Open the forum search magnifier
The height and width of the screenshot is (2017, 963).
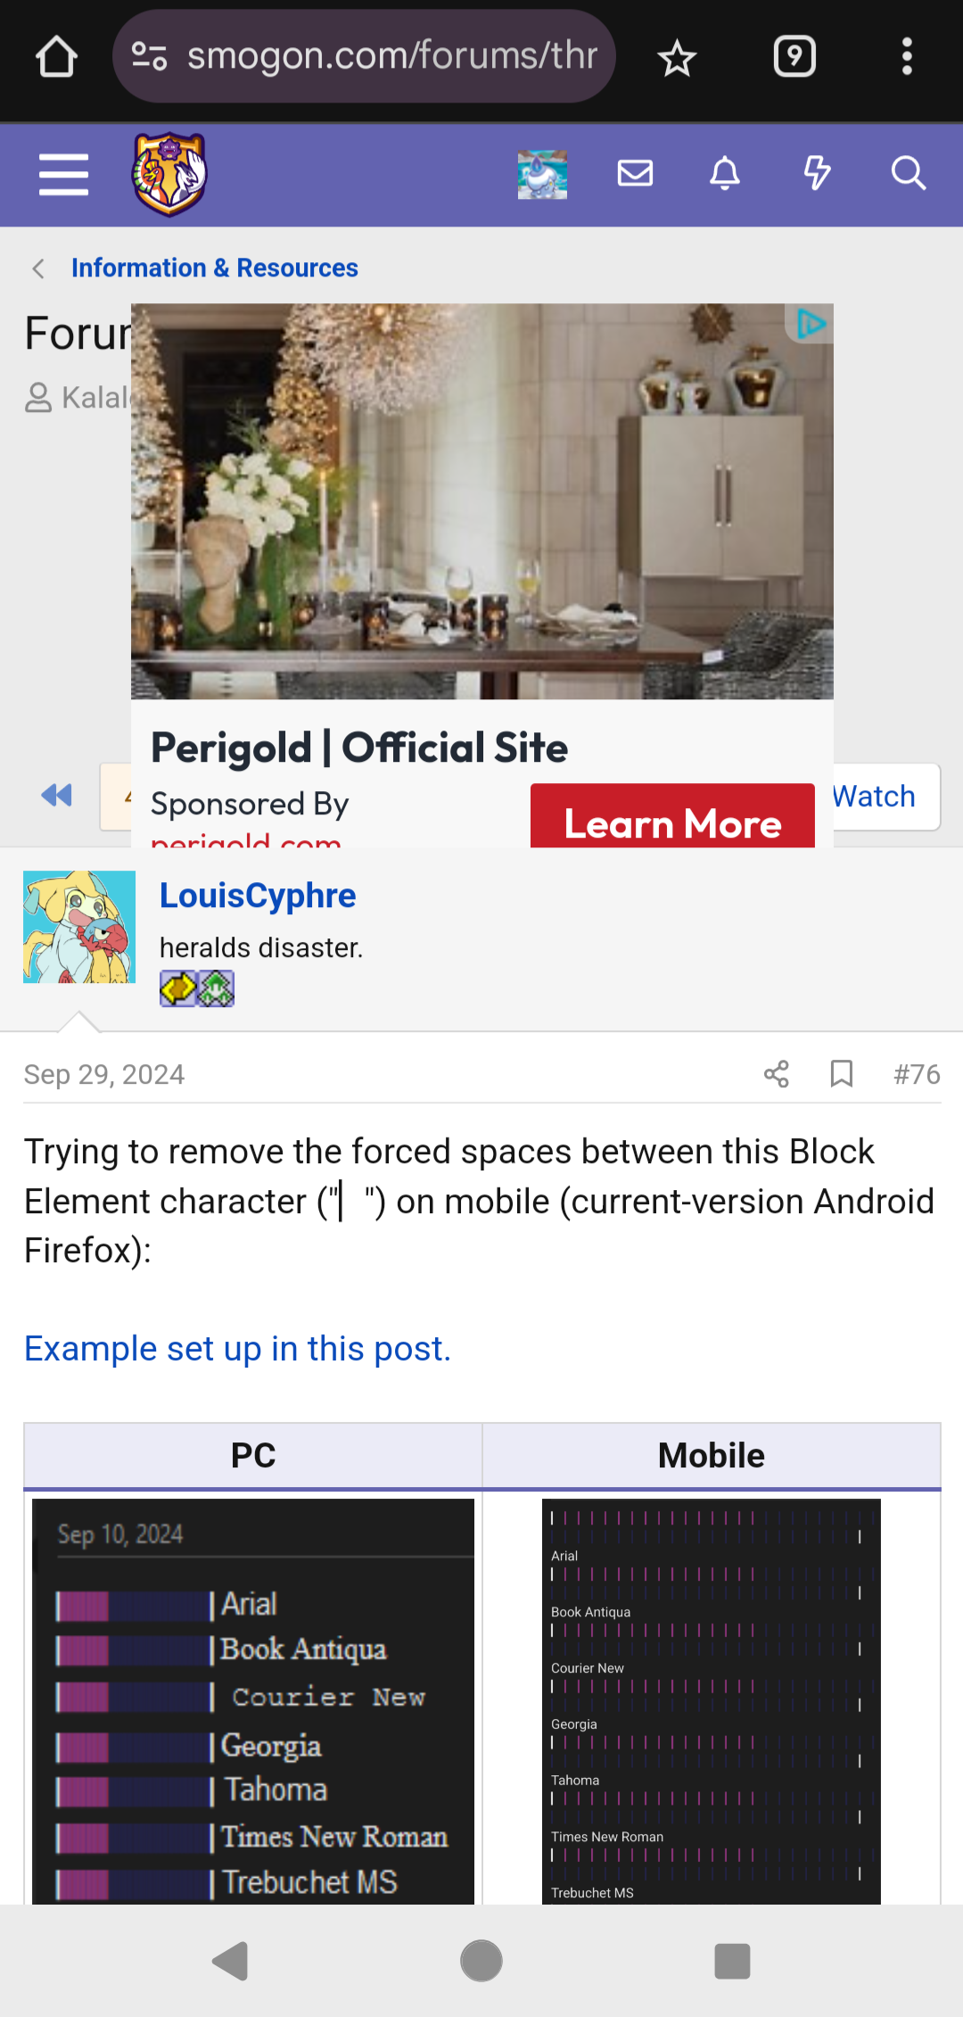pyautogui.click(x=908, y=173)
